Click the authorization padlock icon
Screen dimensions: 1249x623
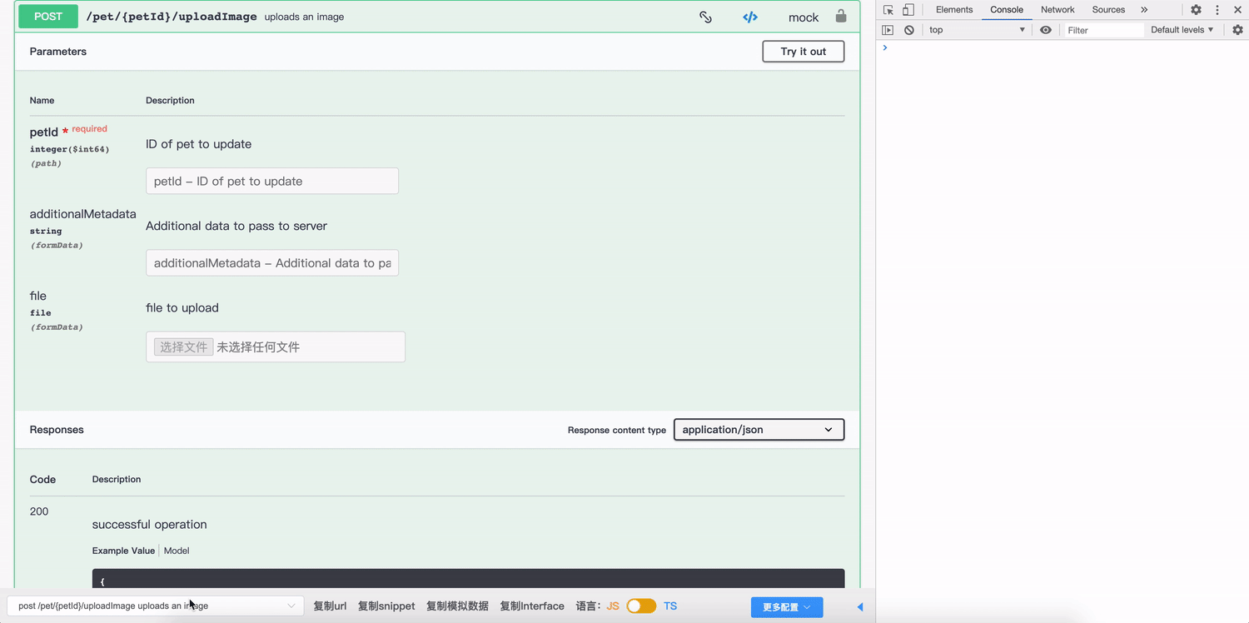pos(841,17)
